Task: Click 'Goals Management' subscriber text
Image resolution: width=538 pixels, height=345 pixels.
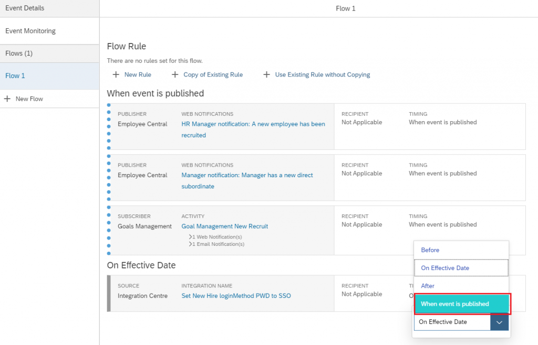Action: (x=144, y=226)
